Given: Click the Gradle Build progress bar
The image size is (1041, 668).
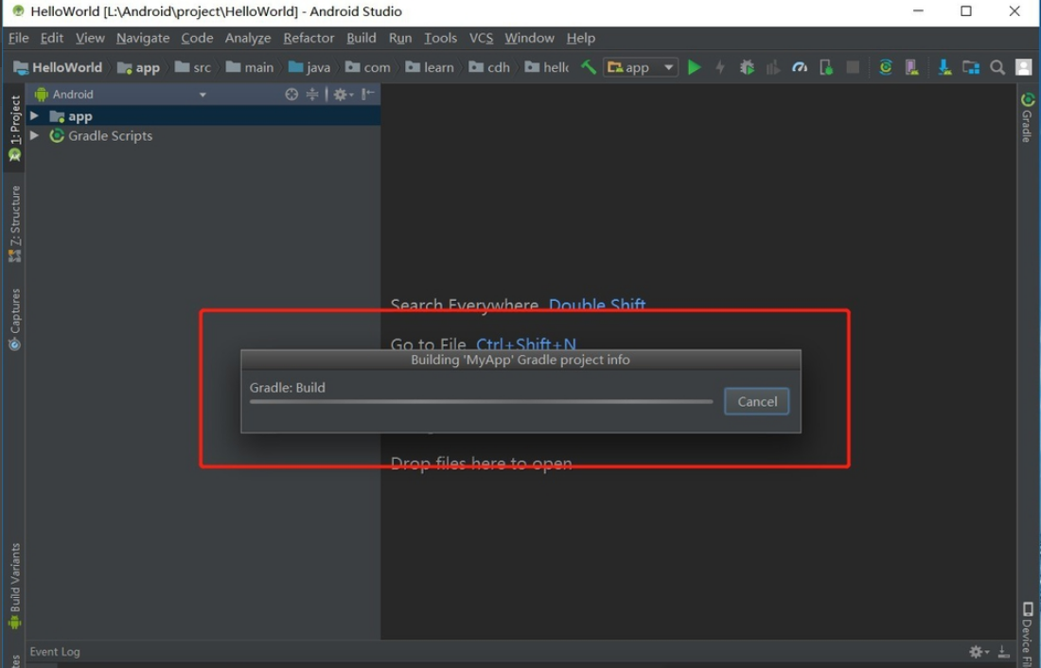Looking at the screenshot, I should tap(480, 401).
